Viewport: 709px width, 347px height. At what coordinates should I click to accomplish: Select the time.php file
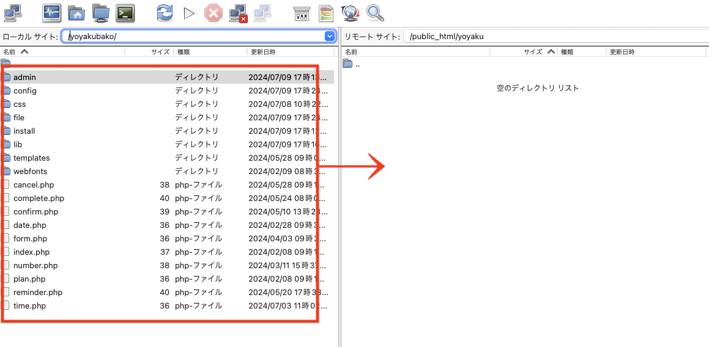167,306
